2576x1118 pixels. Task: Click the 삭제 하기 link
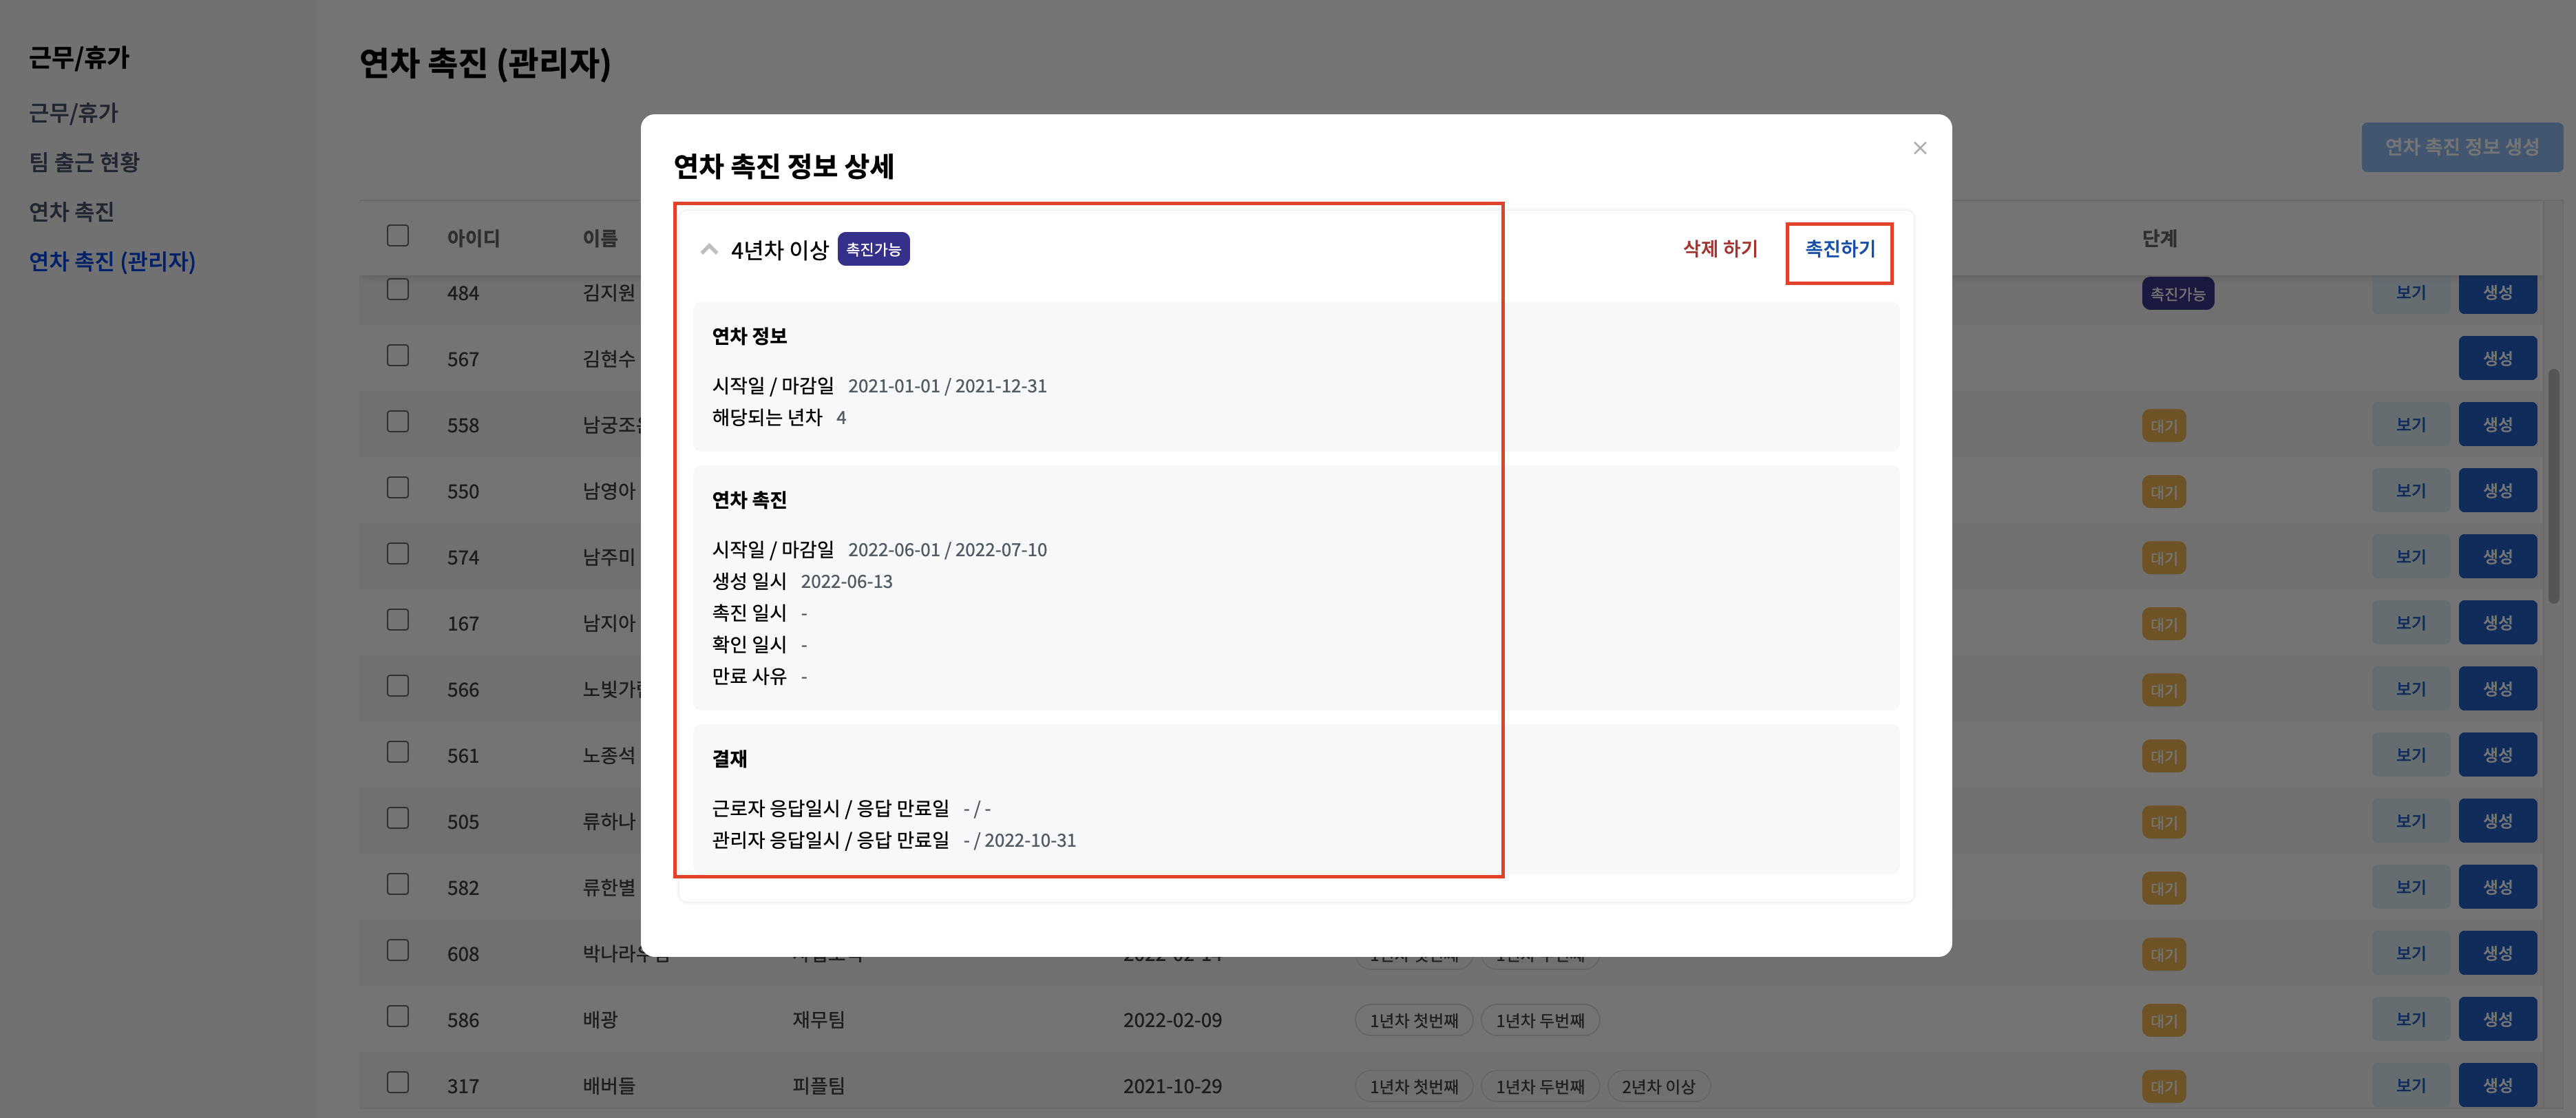(x=1719, y=249)
